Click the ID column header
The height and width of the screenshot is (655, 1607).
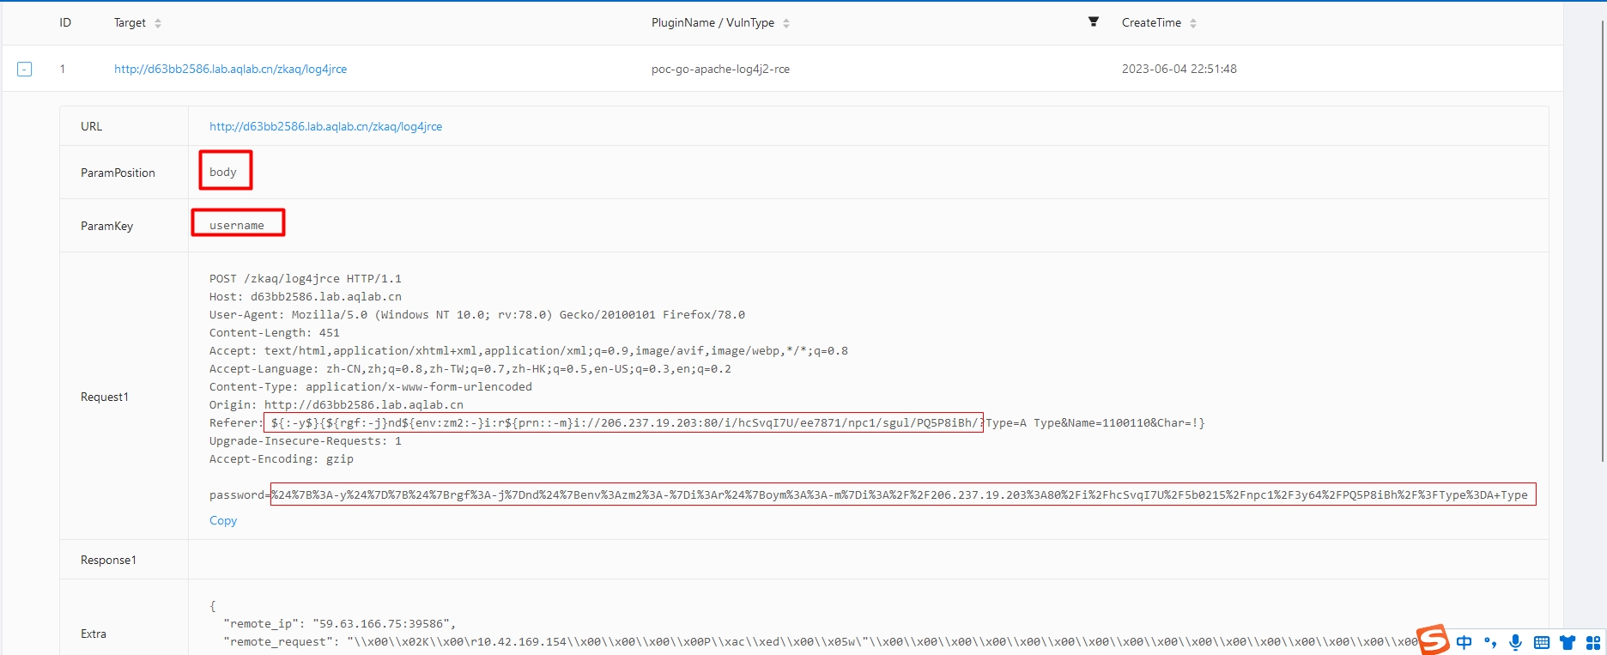pyautogui.click(x=65, y=22)
